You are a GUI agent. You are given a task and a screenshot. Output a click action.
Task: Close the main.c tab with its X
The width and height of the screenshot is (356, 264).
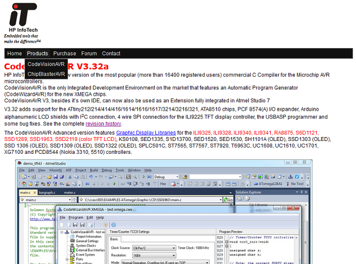click(x=35, y=192)
